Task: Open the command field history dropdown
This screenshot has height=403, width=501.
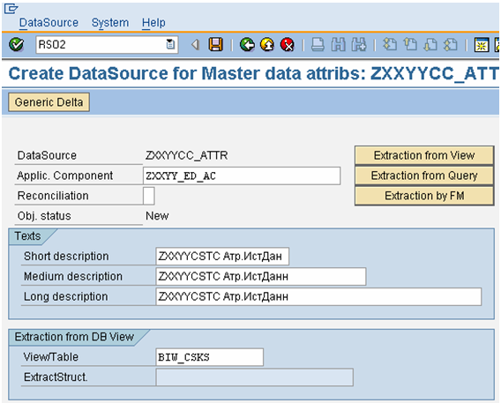Action: (170, 44)
